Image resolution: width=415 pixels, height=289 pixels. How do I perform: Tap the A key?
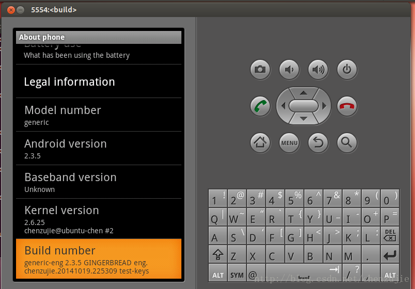coord(218,235)
